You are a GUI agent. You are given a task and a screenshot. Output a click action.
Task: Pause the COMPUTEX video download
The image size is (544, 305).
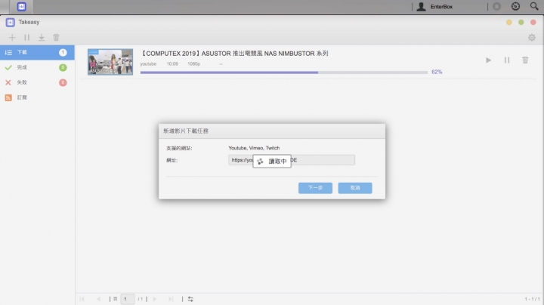point(507,60)
